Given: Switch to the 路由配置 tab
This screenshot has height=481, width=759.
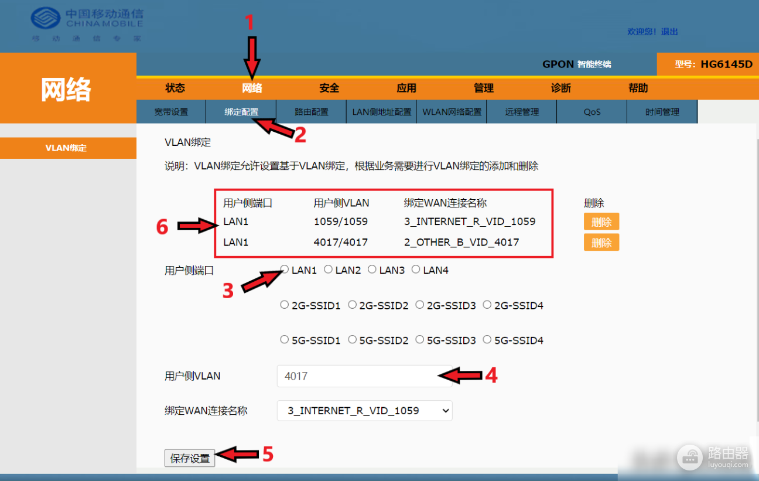Looking at the screenshot, I should tap(312, 112).
